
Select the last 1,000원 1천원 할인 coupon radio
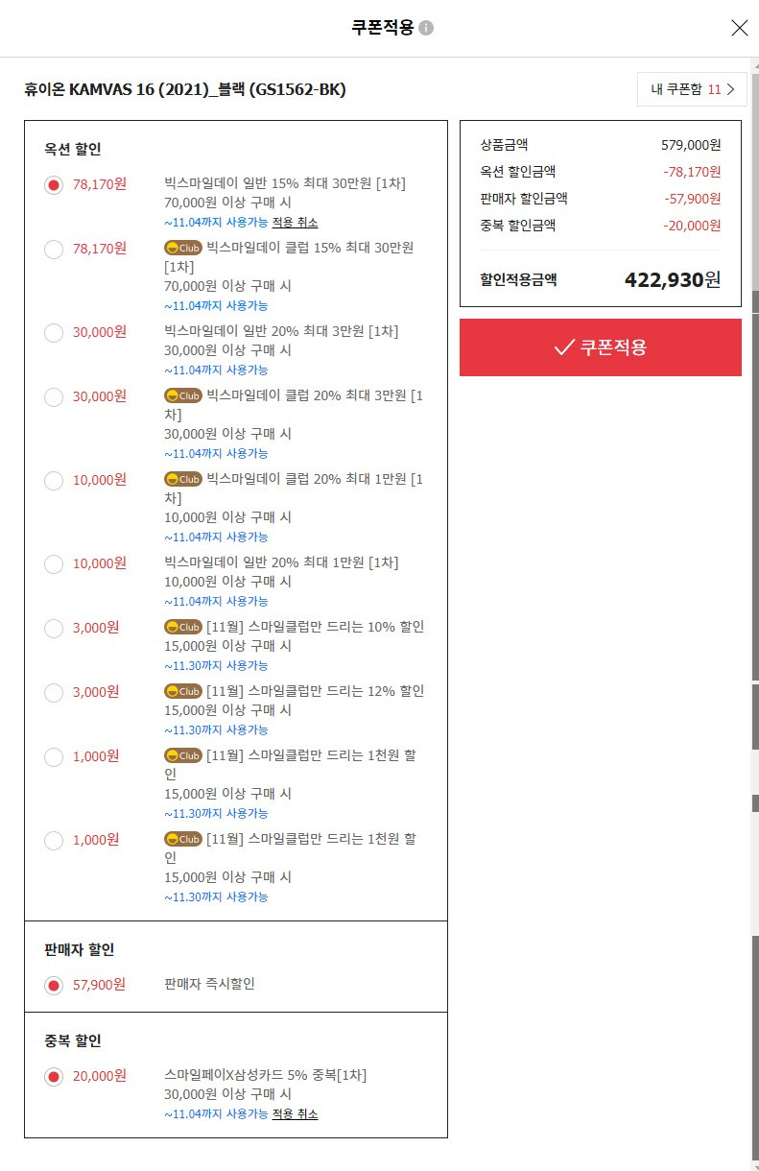tap(54, 841)
